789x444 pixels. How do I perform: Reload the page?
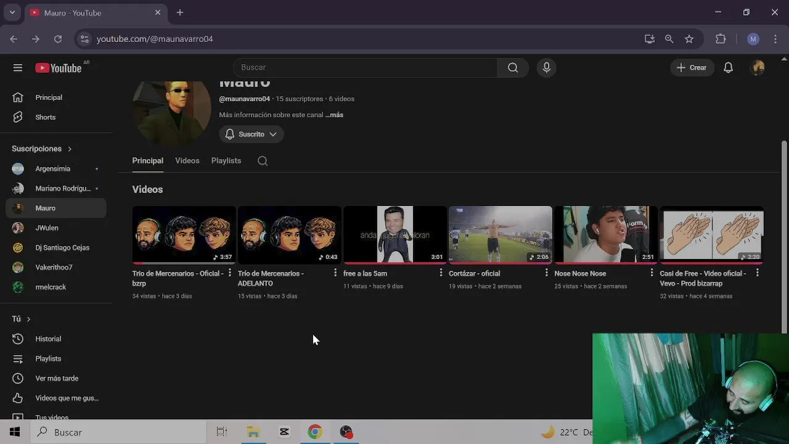58,39
